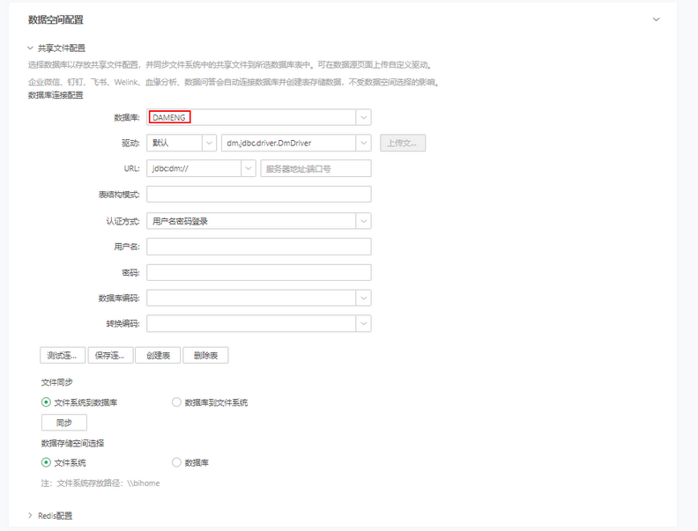Click the 数据库连接配置 label
This screenshot has height=531, width=698.
pyautogui.click(x=56, y=95)
